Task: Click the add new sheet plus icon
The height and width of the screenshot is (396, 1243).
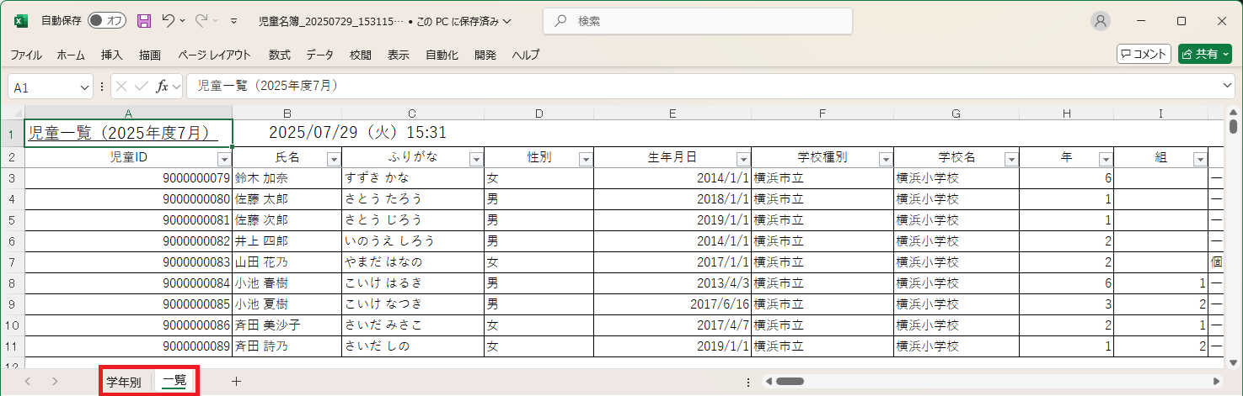Action: tap(236, 381)
